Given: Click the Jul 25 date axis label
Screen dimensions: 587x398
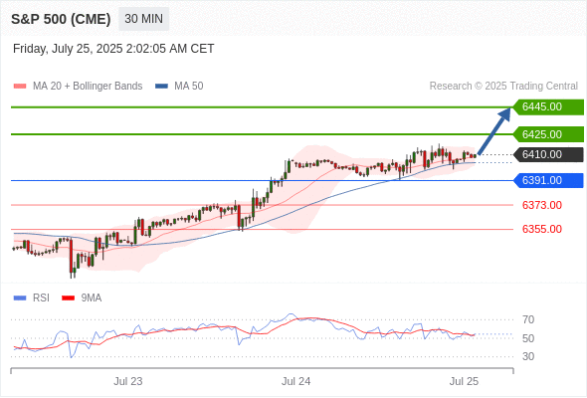Looking at the screenshot, I should 464,381.
